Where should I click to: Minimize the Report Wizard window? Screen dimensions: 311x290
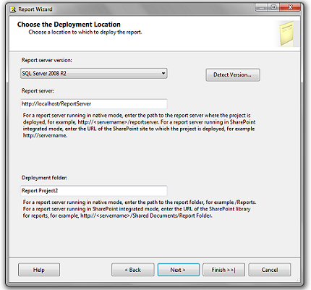(262, 7)
